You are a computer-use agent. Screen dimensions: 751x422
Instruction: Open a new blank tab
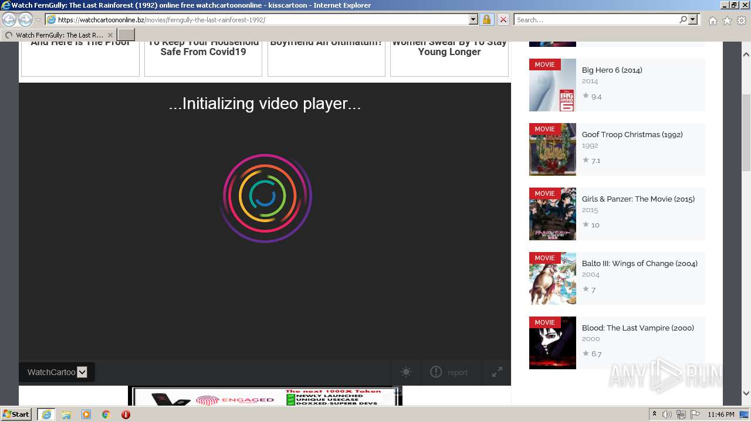click(x=126, y=35)
